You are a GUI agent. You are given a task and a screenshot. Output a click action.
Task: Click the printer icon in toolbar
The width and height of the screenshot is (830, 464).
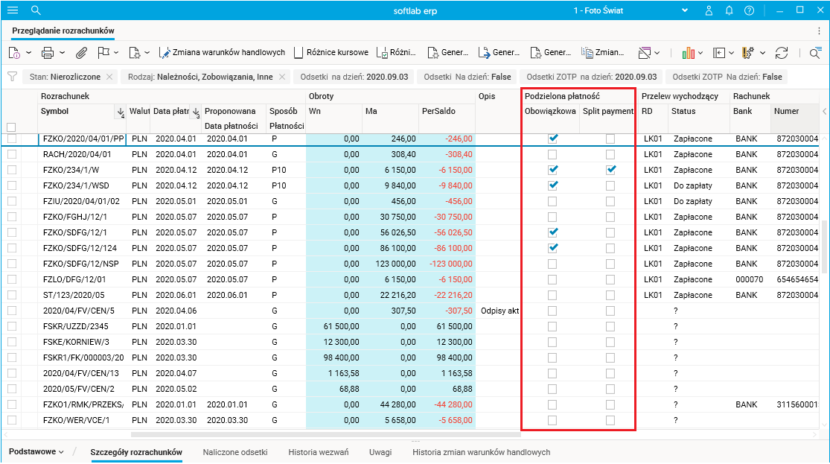(48, 53)
